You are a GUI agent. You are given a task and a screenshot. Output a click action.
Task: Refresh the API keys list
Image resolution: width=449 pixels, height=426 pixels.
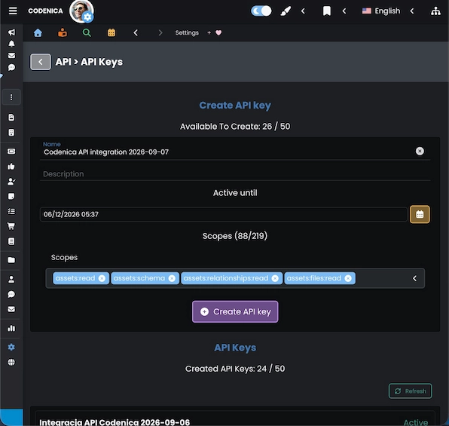coord(410,391)
